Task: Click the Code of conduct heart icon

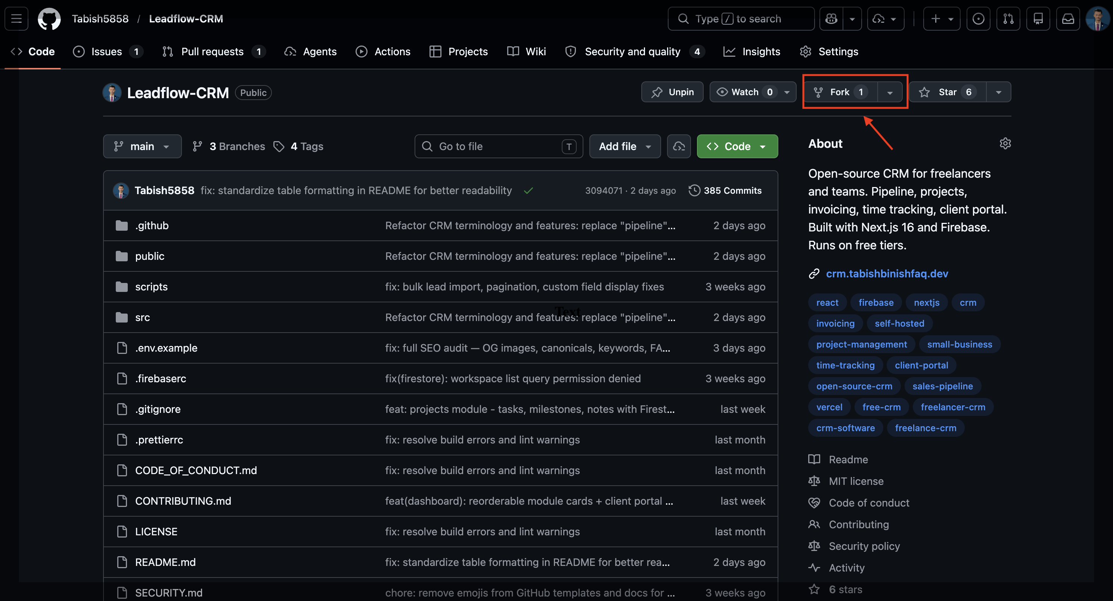Action: coord(814,502)
